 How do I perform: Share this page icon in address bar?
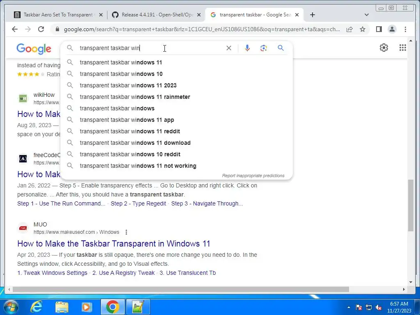coord(349,29)
